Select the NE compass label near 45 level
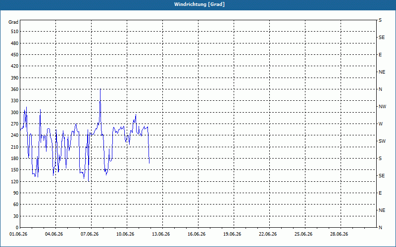Screen dimensions: 396x247 [382, 210]
